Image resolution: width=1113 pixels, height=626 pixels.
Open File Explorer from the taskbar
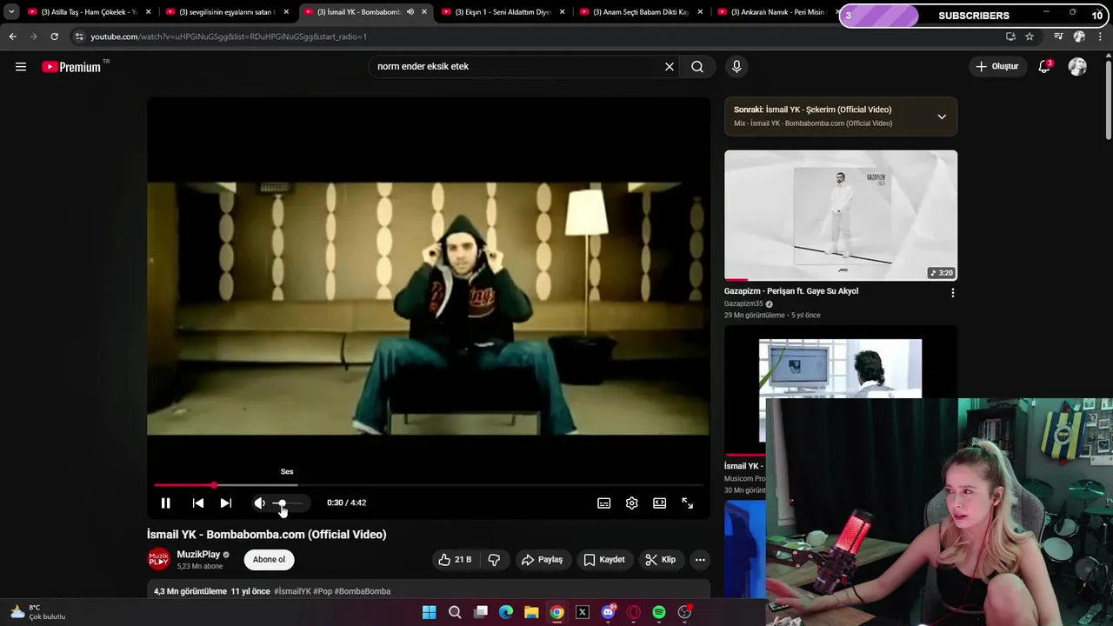pos(531,613)
